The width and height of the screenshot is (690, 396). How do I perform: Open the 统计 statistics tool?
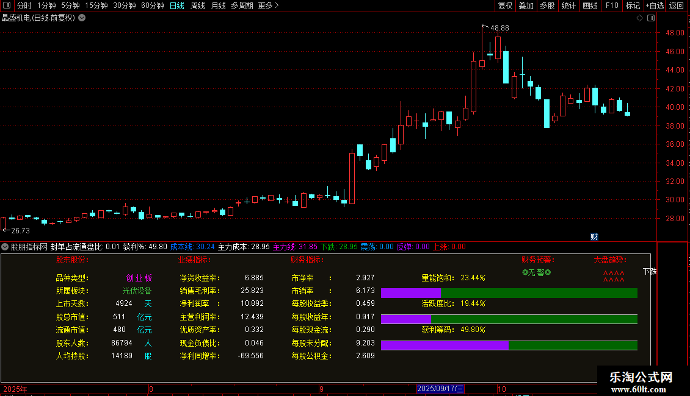[568, 5]
